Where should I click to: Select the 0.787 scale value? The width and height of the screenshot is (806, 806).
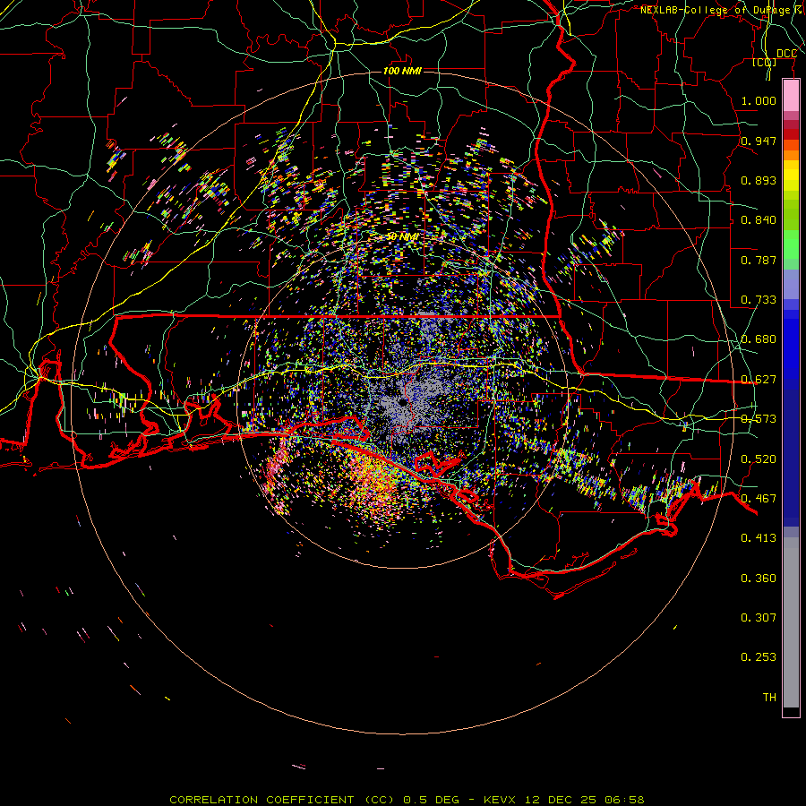click(759, 260)
